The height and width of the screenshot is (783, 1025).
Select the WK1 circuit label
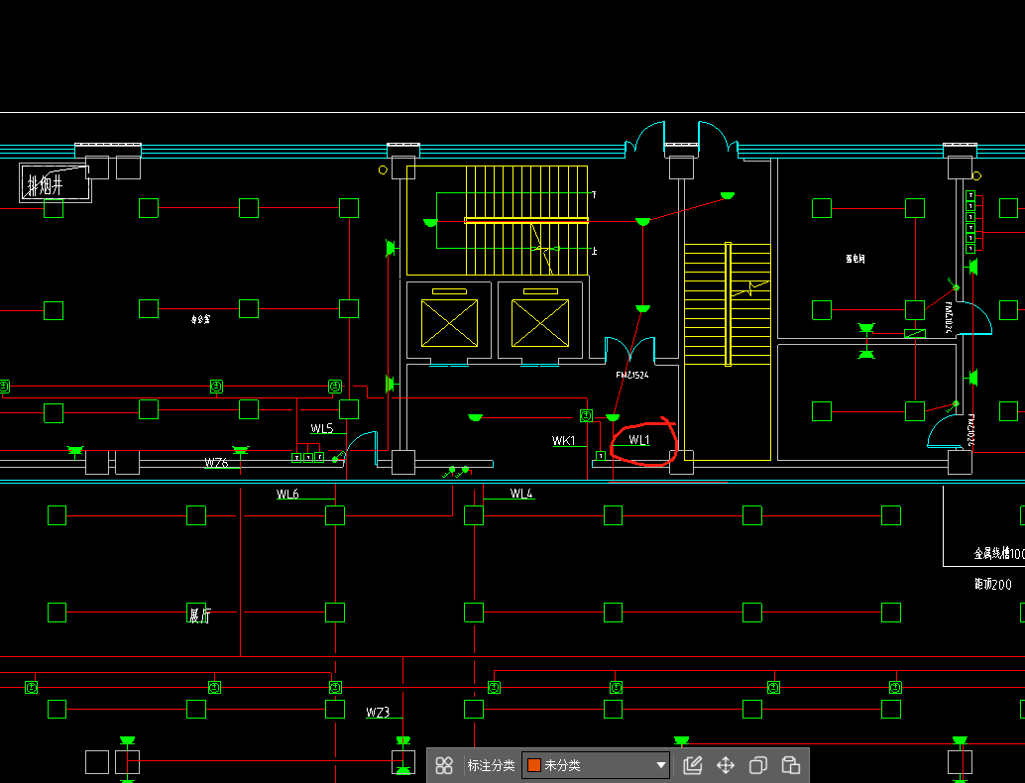tap(563, 440)
